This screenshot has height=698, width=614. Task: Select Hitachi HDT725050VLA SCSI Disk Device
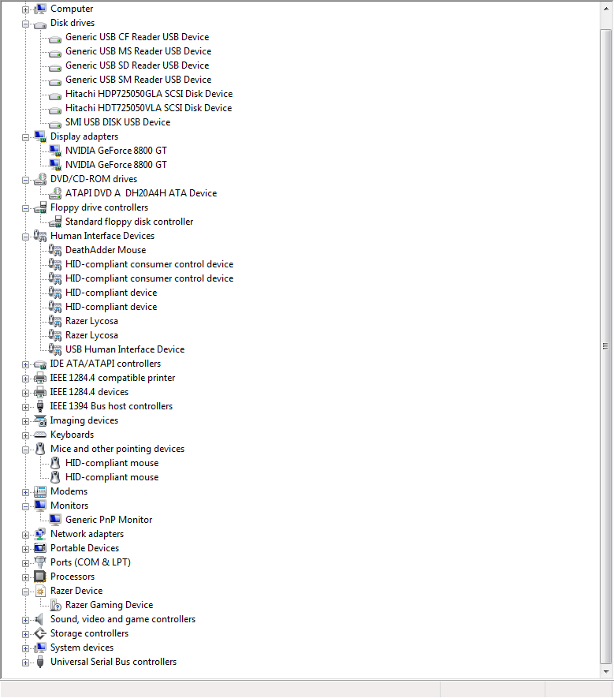click(x=149, y=108)
